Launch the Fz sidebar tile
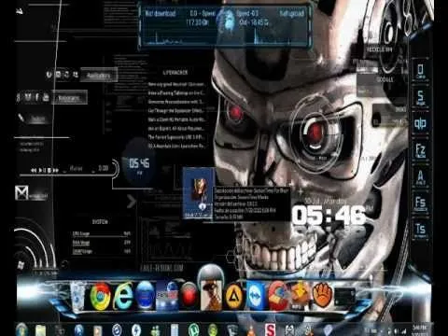448x336 pixels. (420, 151)
